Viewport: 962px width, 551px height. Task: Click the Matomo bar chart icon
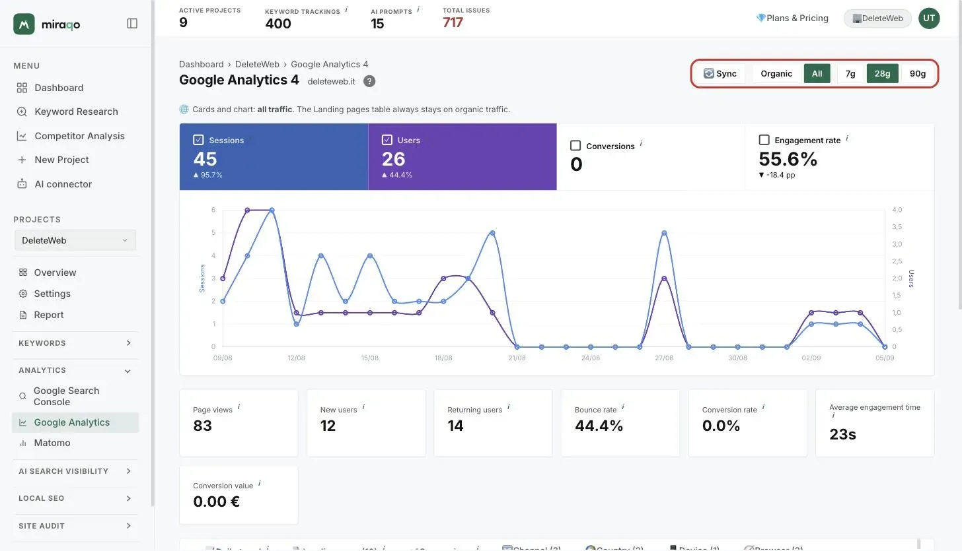pyautogui.click(x=23, y=443)
